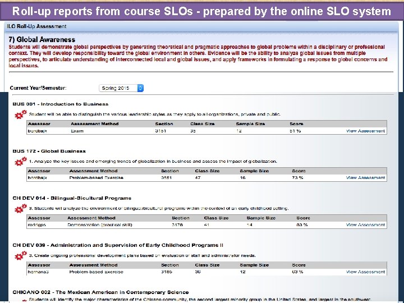Viewport: 404px width, 303px height.
Task: Click the BUS 172 - Global Business heading
Action: point(49,151)
